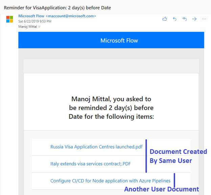Open Italy extends visa services contract;.PDF link

tap(90, 164)
